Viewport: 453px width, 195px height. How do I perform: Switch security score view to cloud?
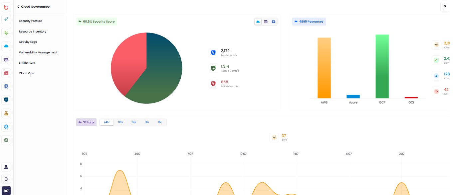tap(258, 22)
